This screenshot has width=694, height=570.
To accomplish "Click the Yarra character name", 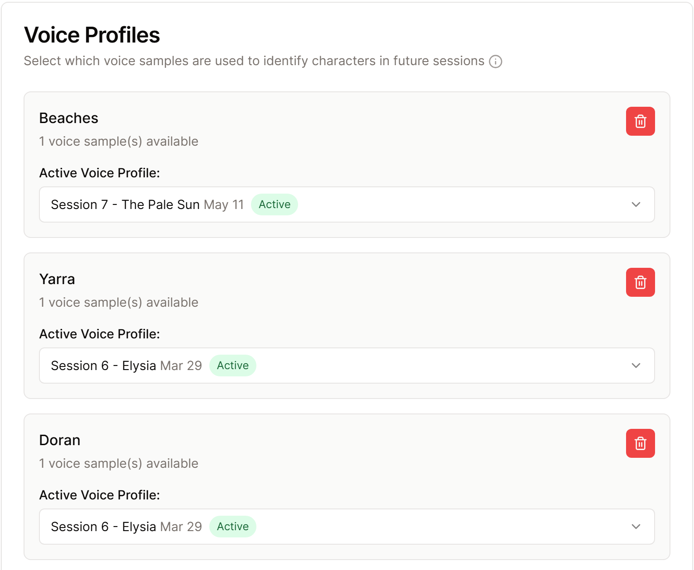I will (57, 279).
